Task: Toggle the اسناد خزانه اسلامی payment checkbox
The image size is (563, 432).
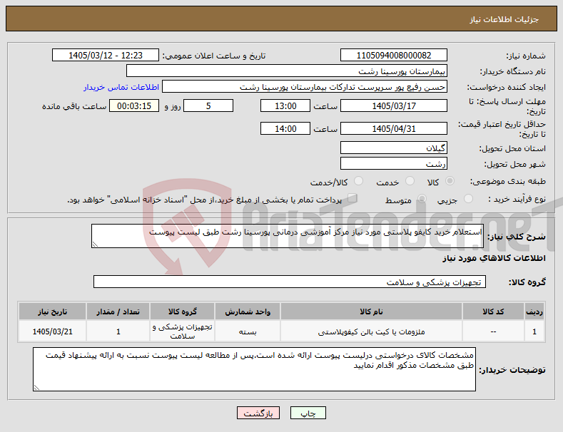Action: pyautogui.click(x=352, y=198)
